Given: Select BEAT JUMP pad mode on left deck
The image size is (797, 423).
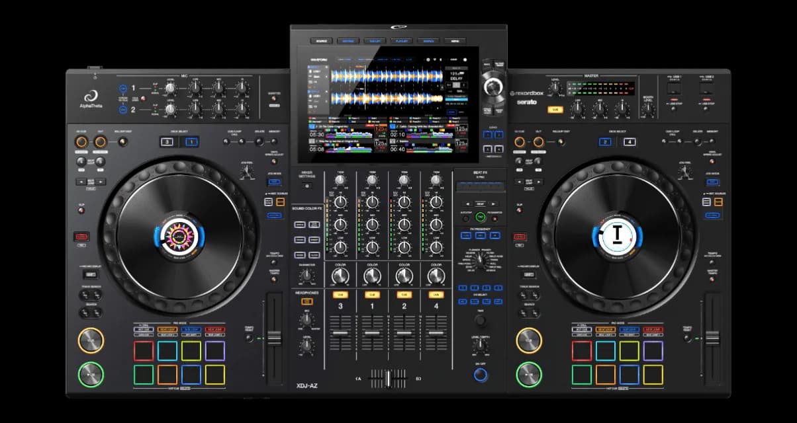Looking at the screenshot, I should [214, 329].
